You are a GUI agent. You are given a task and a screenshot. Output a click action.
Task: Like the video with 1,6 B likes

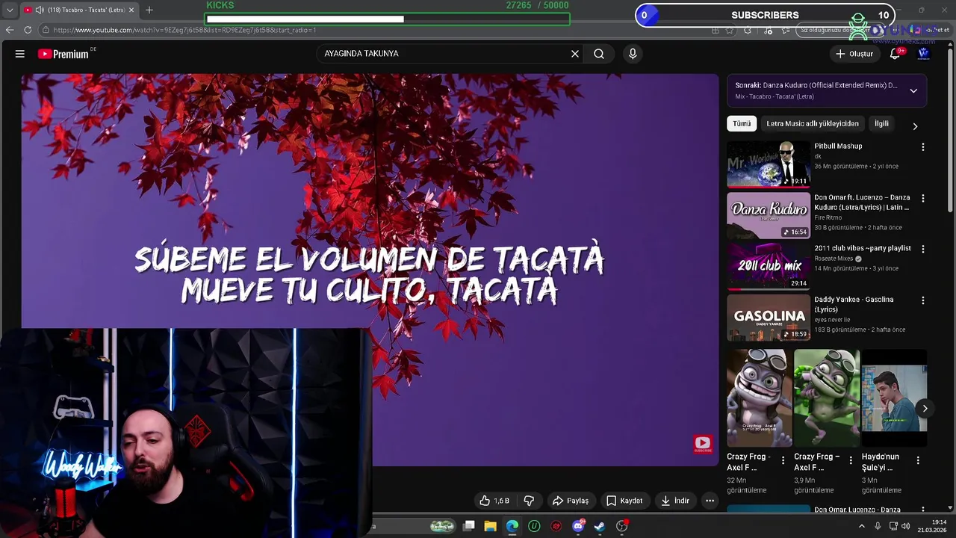pos(494,501)
